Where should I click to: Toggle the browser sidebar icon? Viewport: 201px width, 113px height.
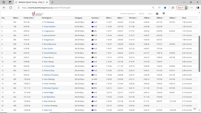point(198,8)
